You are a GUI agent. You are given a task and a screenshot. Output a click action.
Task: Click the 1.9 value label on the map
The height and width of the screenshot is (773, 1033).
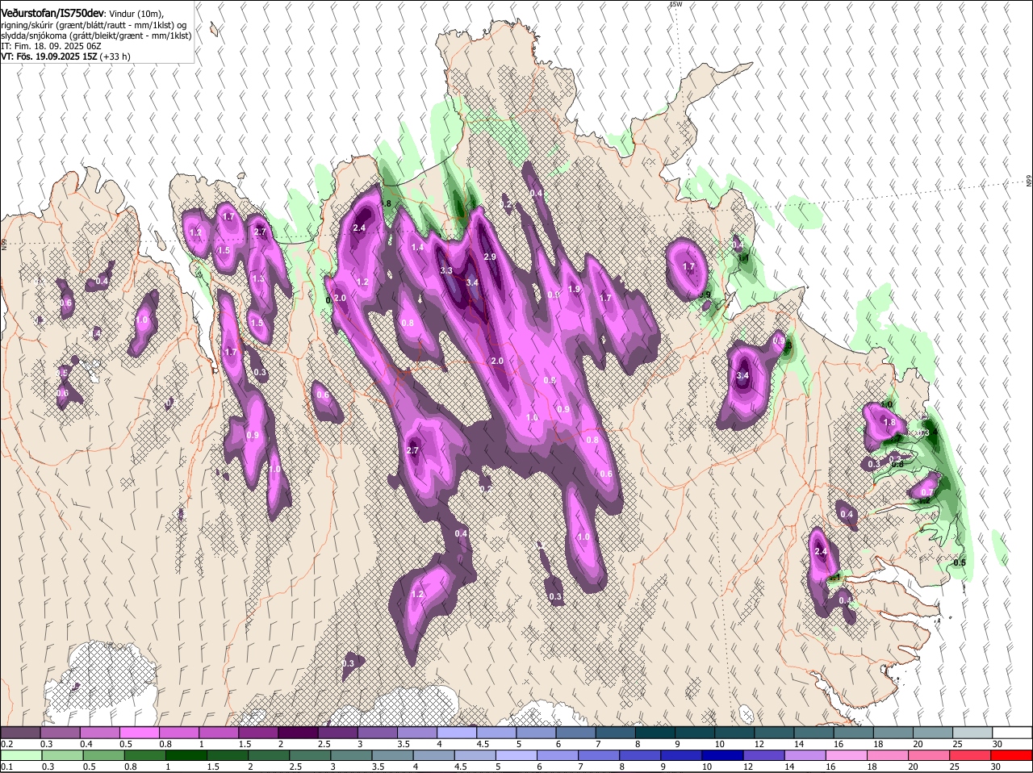coord(574,289)
